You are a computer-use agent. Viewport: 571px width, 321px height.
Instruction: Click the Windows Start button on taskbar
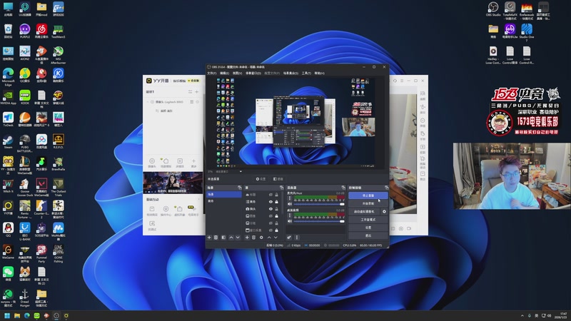(7, 315)
